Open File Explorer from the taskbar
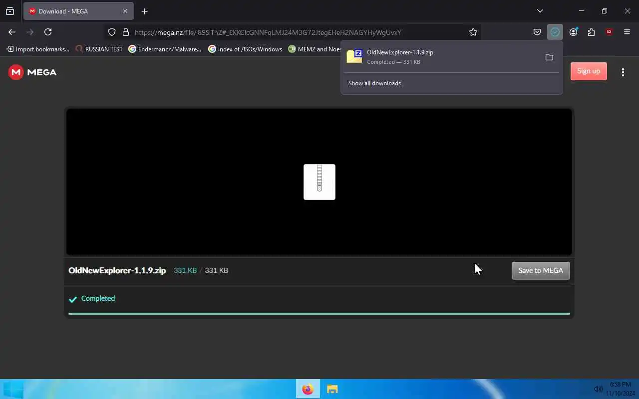The height and width of the screenshot is (399, 639). (332, 389)
